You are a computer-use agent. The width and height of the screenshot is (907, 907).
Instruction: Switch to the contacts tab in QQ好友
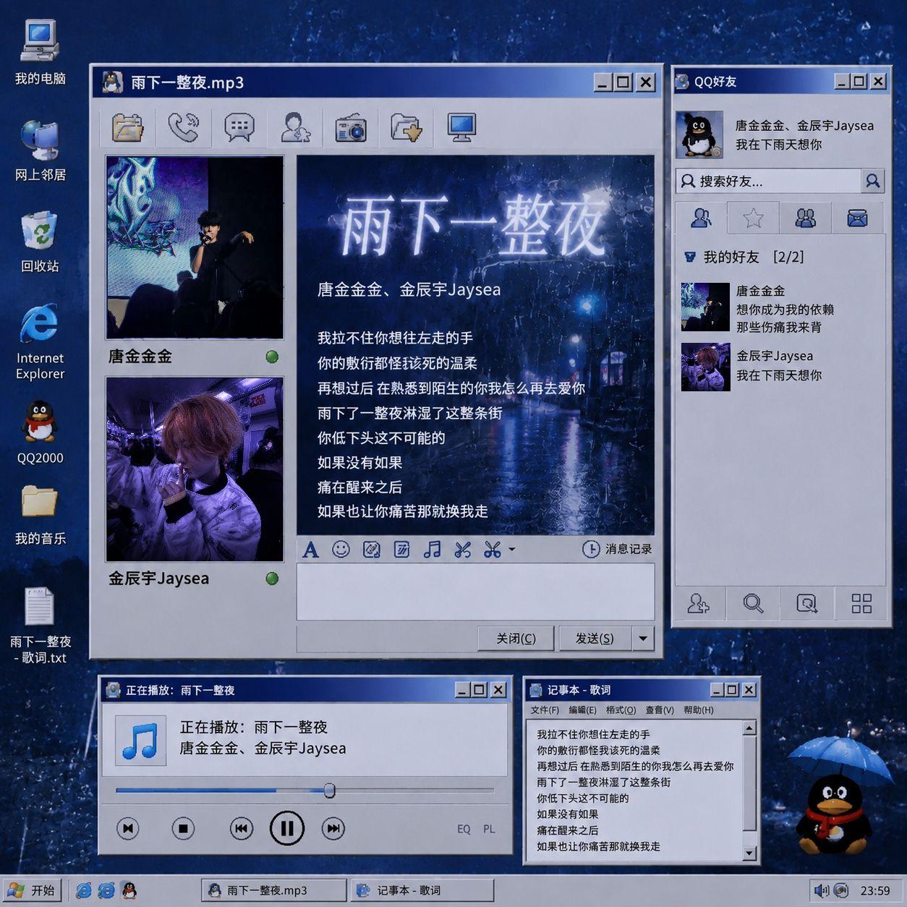[x=700, y=218]
